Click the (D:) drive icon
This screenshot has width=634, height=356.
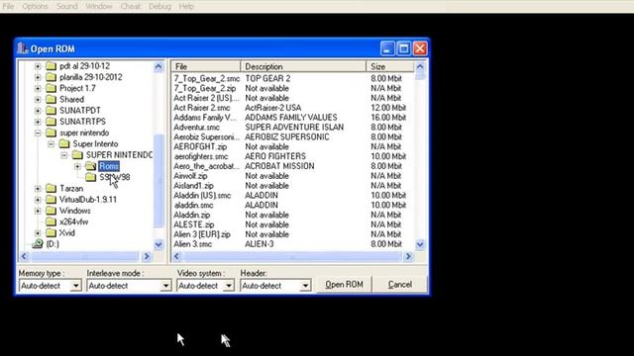pyautogui.click(x=38, y=244)
